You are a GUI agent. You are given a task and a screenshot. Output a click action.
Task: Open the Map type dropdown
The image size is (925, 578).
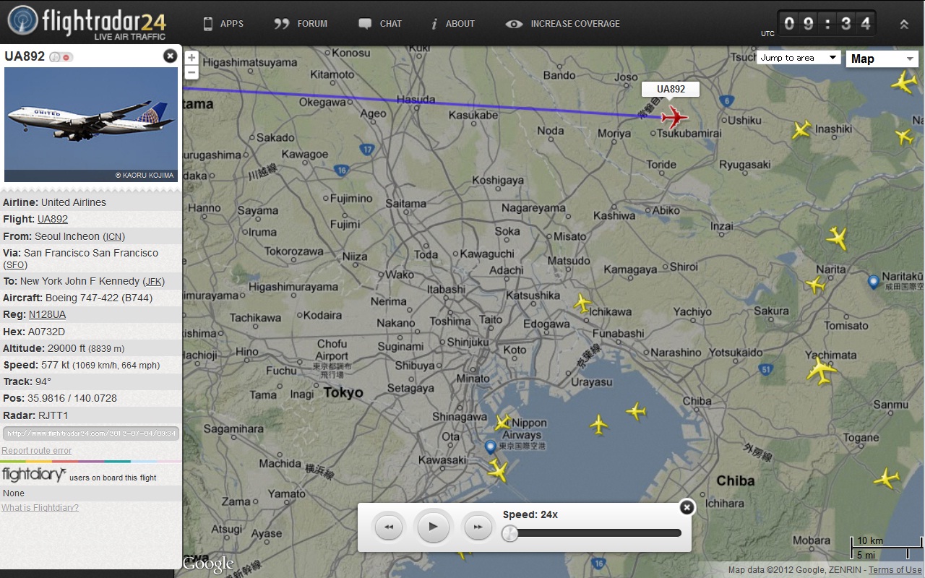[882, 59]
